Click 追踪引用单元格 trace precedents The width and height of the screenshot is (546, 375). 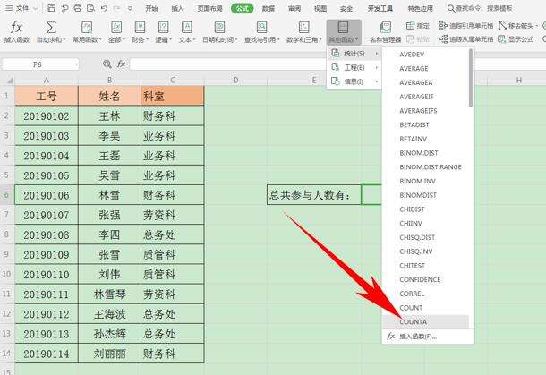click(x=466, y=25)
